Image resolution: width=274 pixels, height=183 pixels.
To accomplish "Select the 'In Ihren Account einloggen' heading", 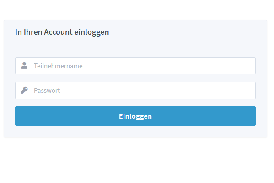I will pos(62,32).
